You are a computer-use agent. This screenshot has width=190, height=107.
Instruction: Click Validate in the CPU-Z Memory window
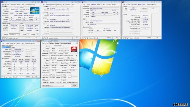pos(149,38)
